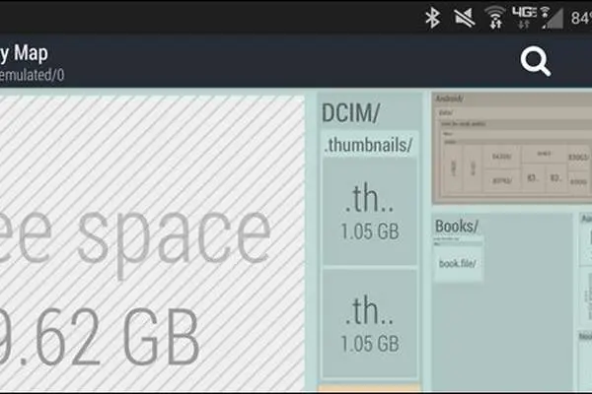Viewport: 592px width, 394px height.
Task: Tap the Map app title
Action: pyautogui.click(x=24, y=53)
